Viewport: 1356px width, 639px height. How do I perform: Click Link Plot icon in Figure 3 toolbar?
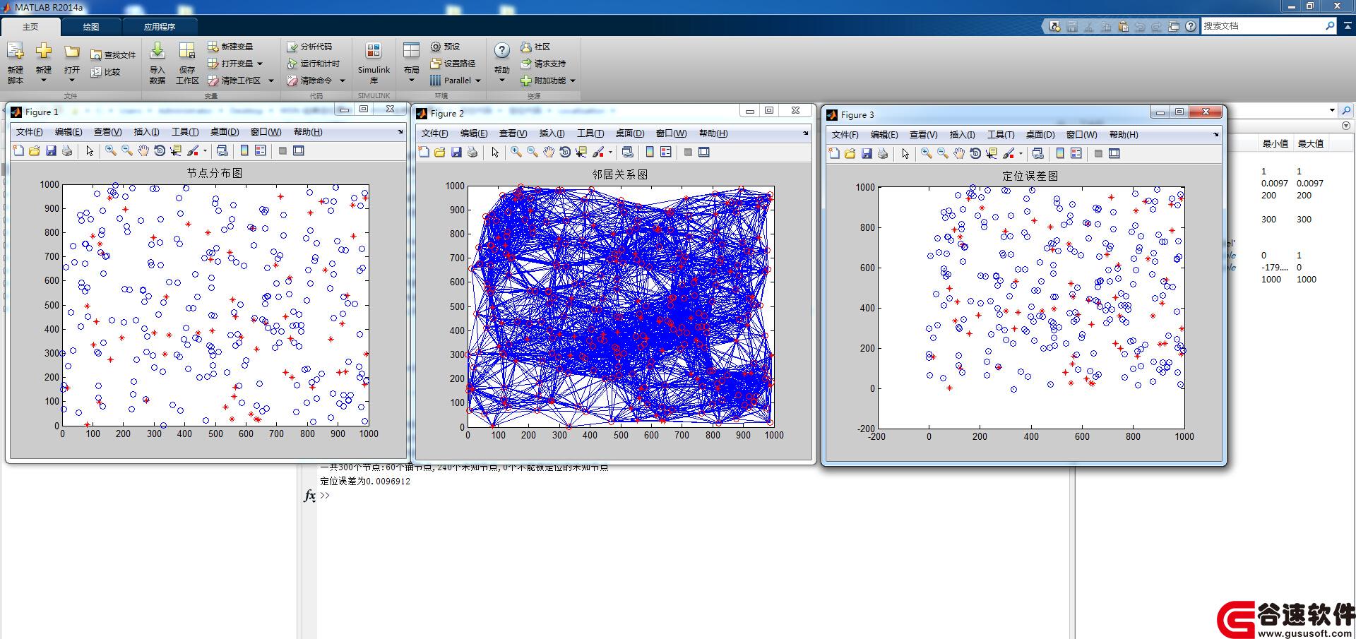tap(1037, 153)
